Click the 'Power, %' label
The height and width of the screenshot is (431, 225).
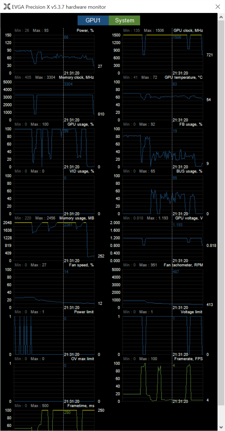[x=85, y=30]
